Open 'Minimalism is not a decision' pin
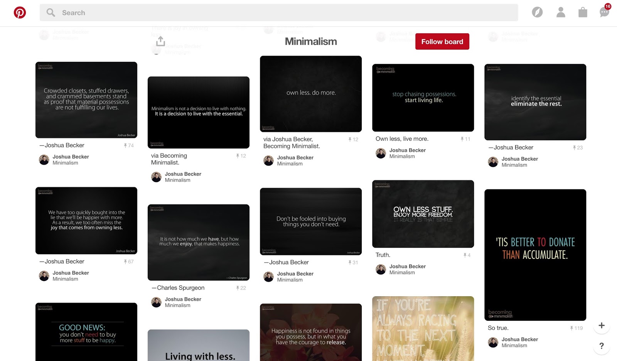Screen dimensions: 617x361 199,112
